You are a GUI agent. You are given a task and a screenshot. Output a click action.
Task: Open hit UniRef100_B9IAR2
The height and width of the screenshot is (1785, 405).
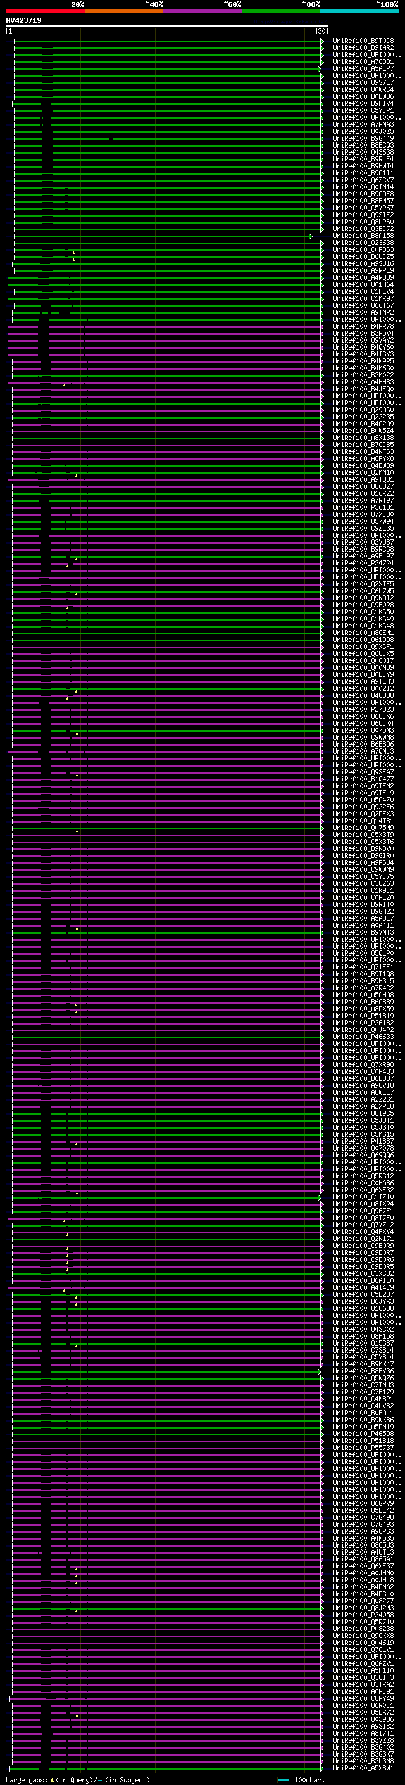coord(363,48)
